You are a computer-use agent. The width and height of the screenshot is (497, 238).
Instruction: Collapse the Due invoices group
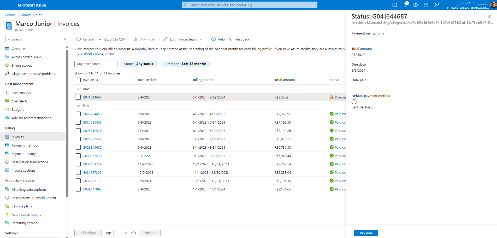pos(78,89)
